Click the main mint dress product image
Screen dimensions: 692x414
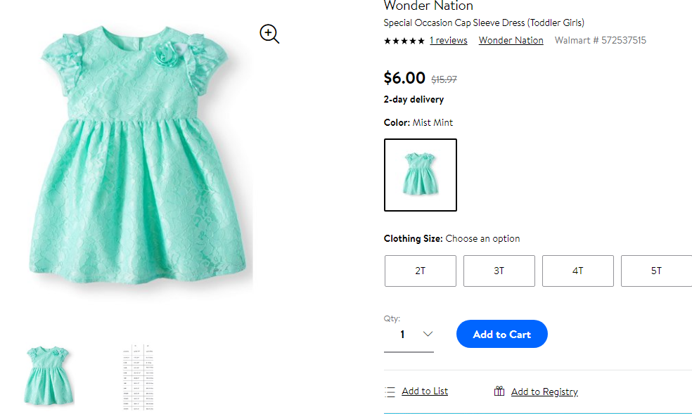[137, 155]
